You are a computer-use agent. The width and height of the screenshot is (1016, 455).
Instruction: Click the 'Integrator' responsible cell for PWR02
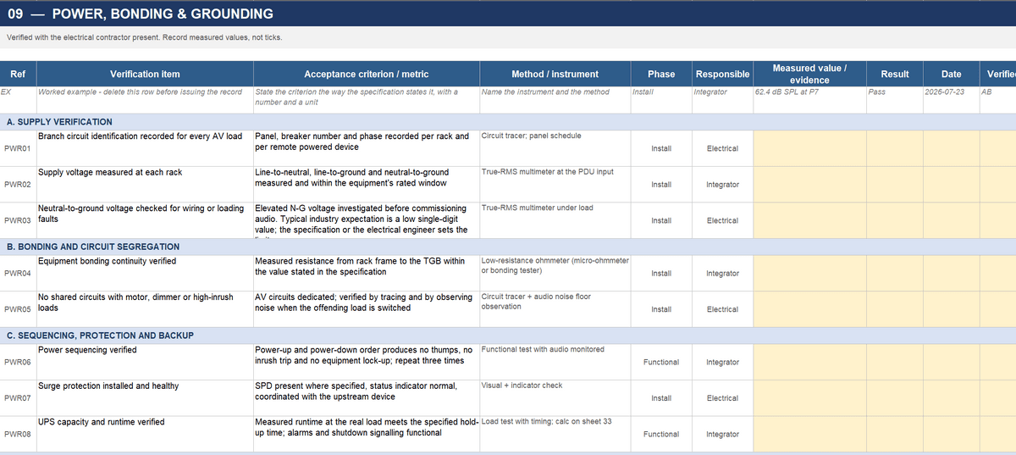722,184
